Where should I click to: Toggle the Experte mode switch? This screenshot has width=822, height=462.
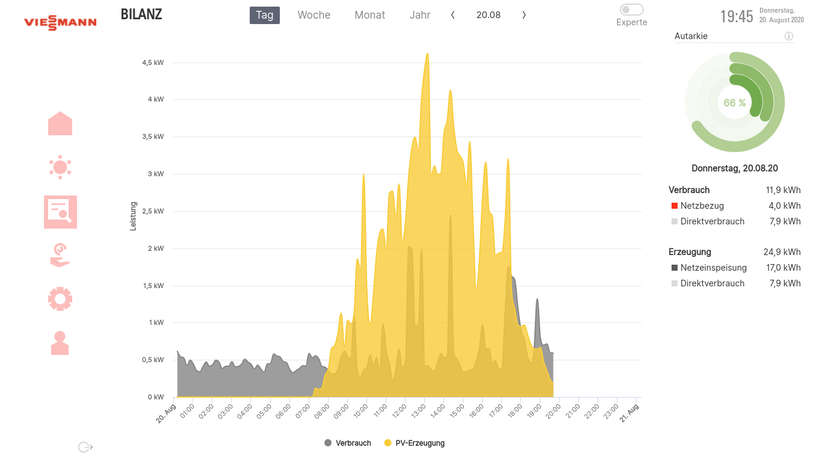[632, 10]
